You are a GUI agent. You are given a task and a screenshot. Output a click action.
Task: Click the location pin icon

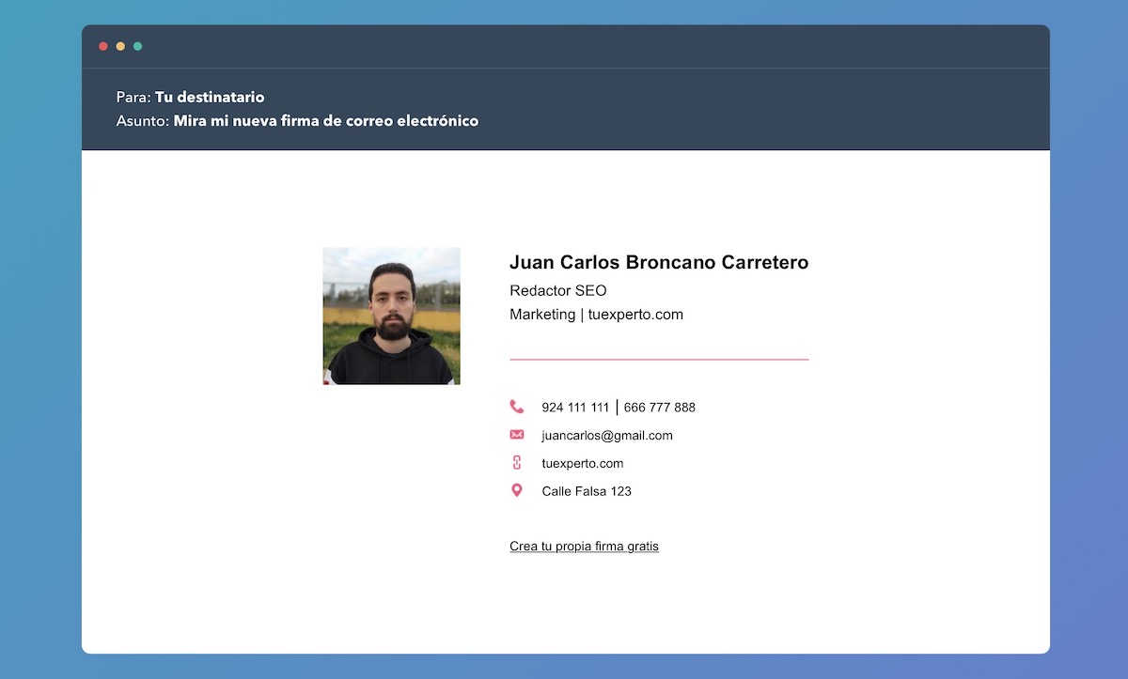pyautogui.click(x=517, y=490)
